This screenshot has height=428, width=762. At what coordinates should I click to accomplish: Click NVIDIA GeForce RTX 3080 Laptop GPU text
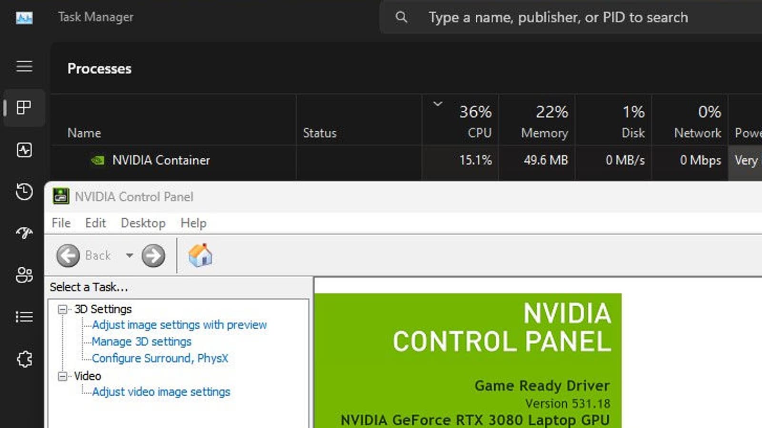475,420
